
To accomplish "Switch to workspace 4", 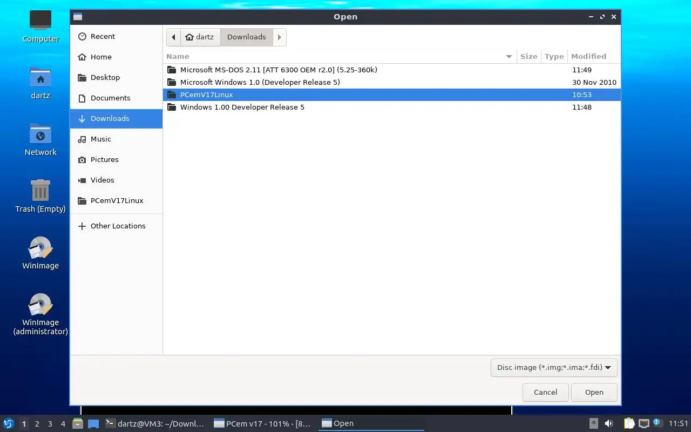I will click(63, 424).
